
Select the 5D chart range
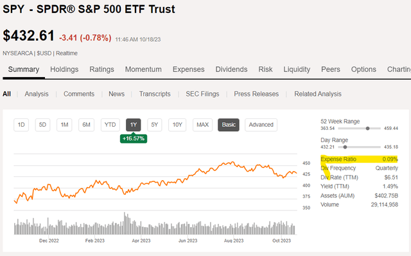tap(43, 125)
